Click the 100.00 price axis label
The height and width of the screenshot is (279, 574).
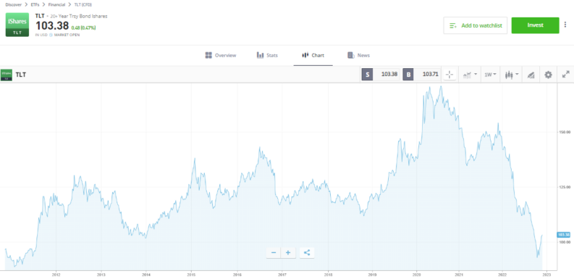[565, 242]
